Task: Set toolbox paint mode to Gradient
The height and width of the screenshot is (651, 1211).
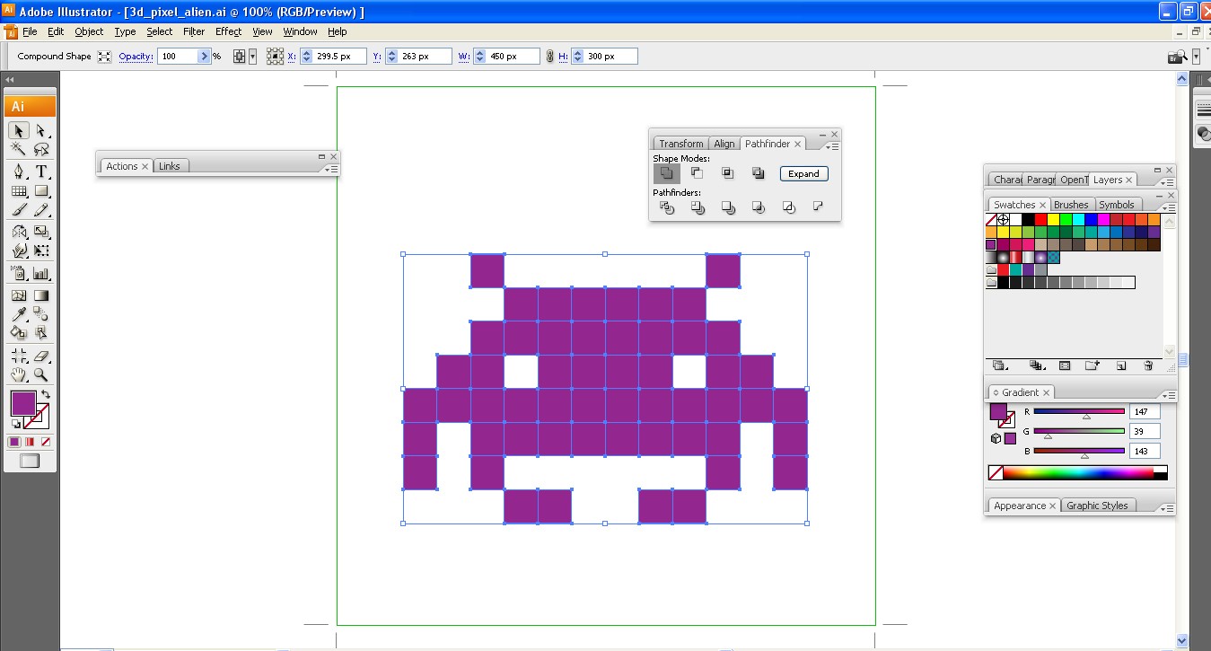Action: pos(30,442)
